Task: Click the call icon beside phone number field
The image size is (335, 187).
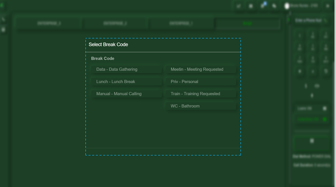Action: [326, 20]
